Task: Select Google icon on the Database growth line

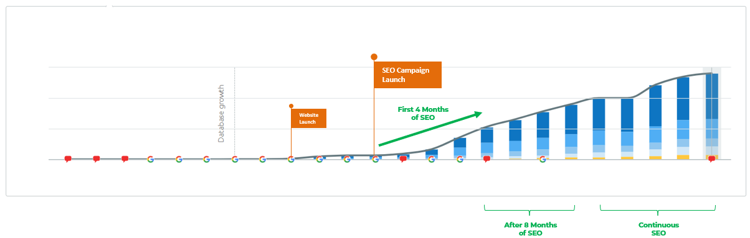Action: (235, 159)
